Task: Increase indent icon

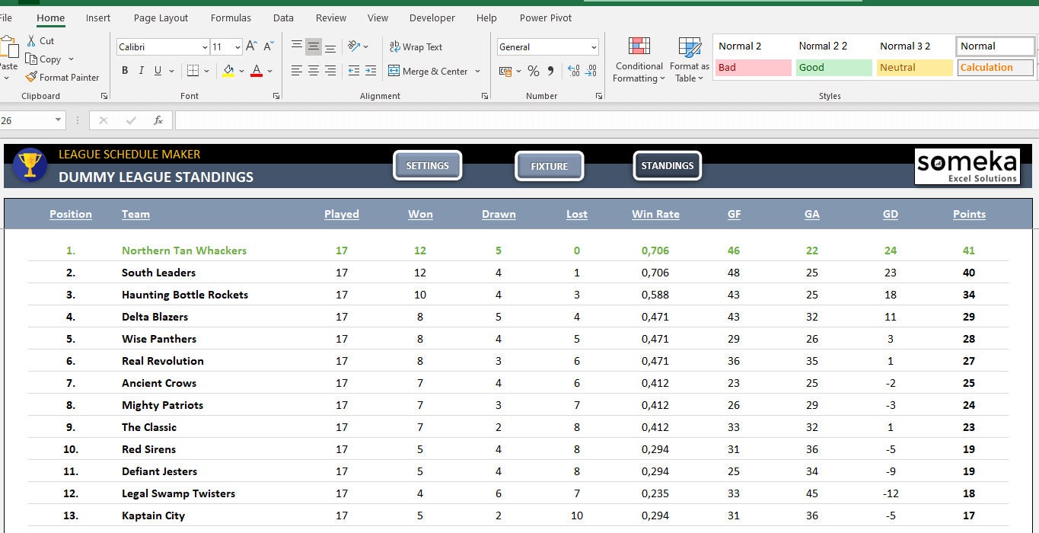Action: (371, 71)
